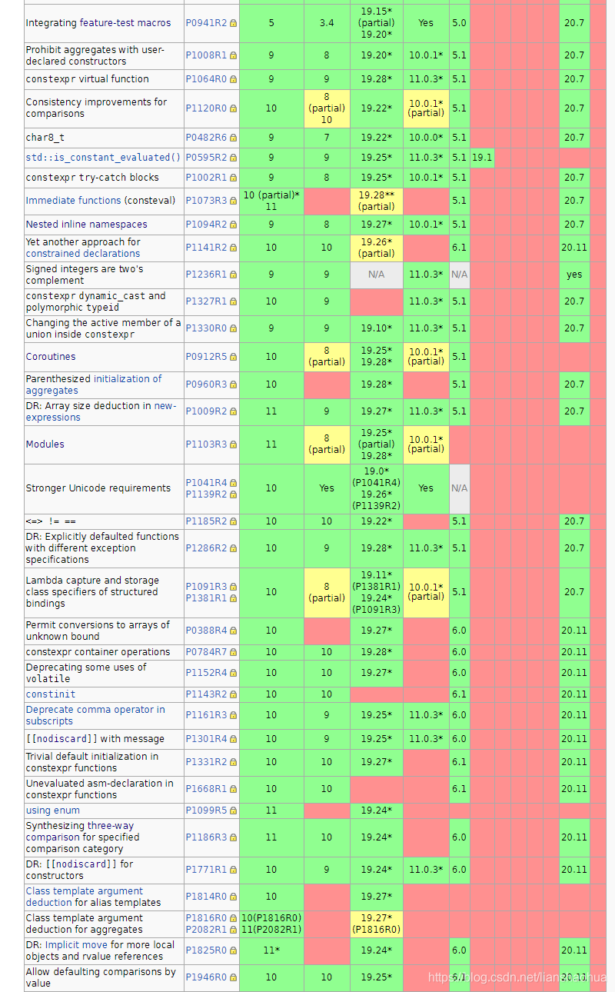The width and height of the screenshot is (615, 992).
Task: Click the lock icon beside P1236R1
Action: [233, 275]
